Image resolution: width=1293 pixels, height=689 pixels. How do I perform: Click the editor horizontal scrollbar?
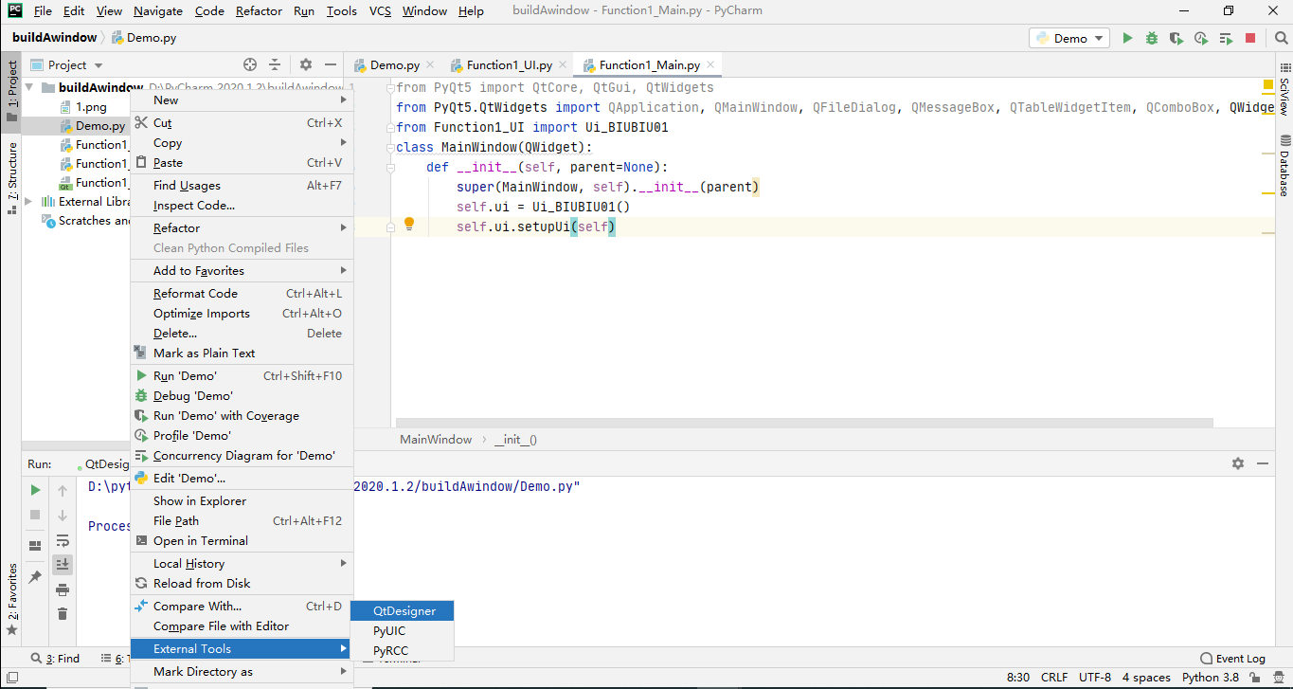[804, 423]
